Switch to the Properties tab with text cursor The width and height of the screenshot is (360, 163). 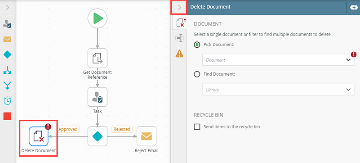click(179, 38)
